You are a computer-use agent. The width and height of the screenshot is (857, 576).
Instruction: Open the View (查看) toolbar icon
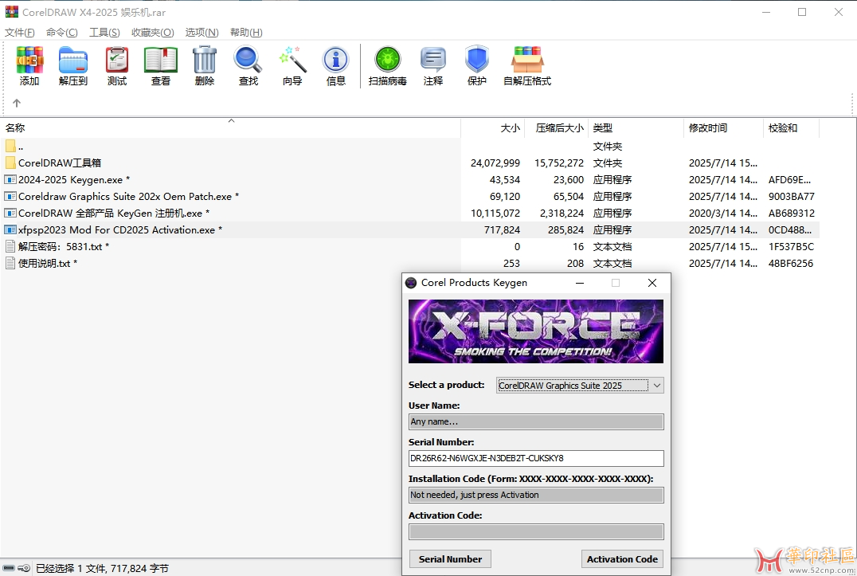pyautogui.click(x=161, y=60)
